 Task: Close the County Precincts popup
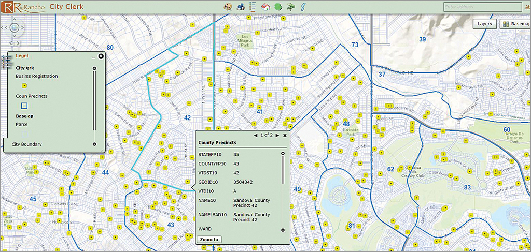(285, 135)
